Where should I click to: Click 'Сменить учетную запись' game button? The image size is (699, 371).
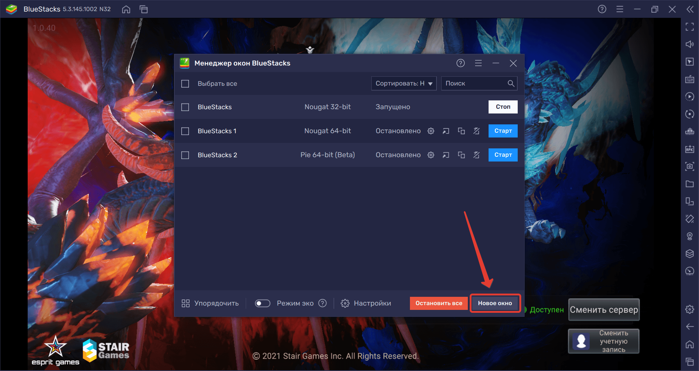pyautogui.click(x=604, y=341)
